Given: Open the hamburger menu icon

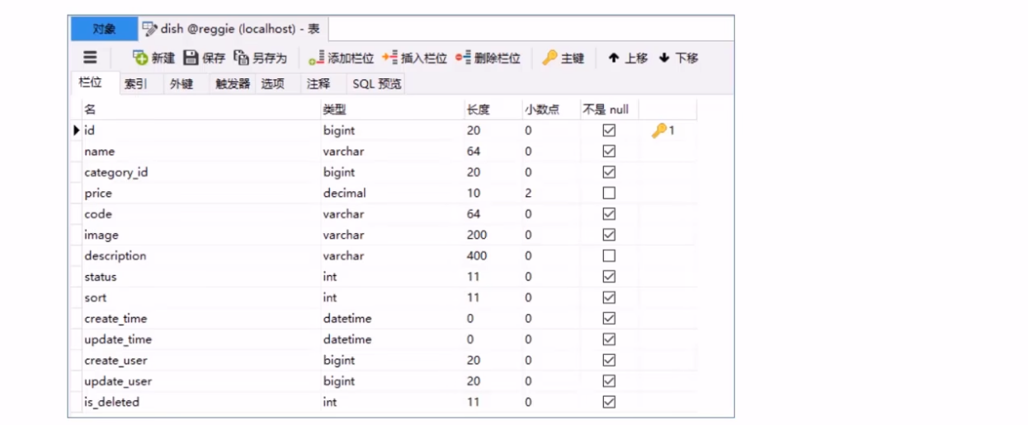Looking at the screenshot, I should [x=90, y=58].
